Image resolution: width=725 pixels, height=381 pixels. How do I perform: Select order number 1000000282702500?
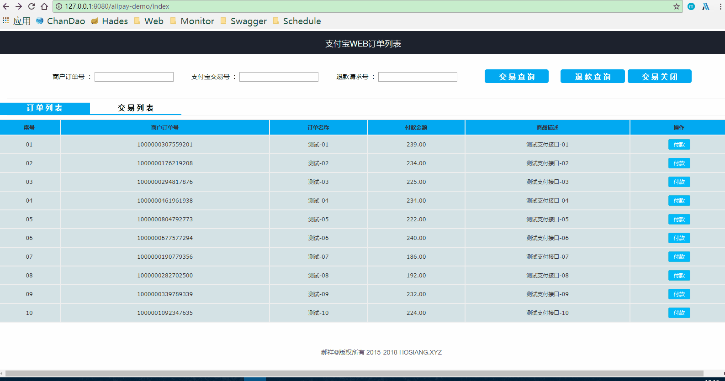[x=165, y=276]
